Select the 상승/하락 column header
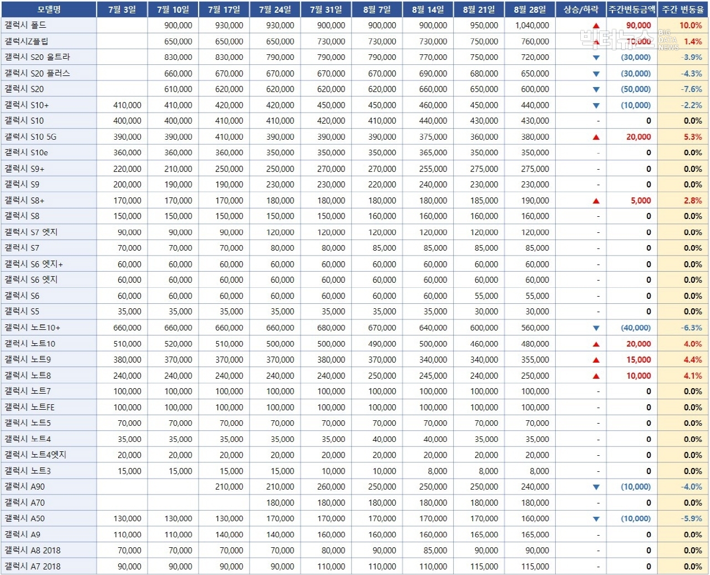Viewport: 710px width, 575px height. 581,9
